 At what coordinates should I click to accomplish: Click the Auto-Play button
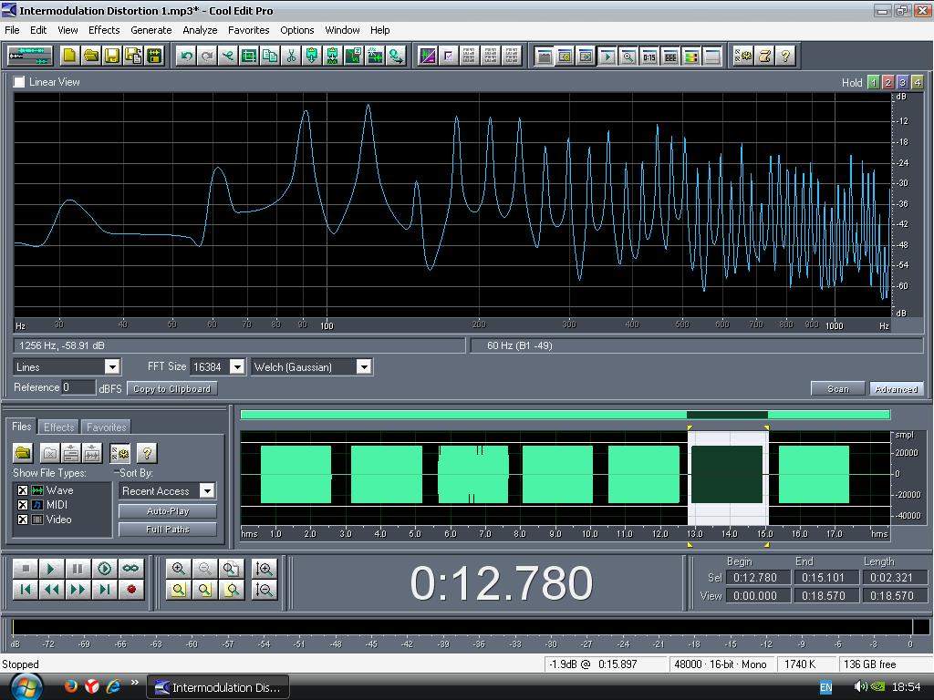pos(168,511)
